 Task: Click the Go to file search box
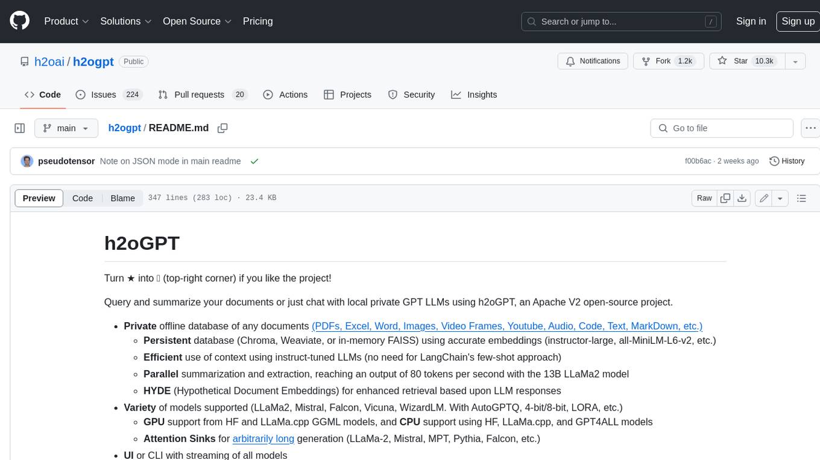click(722, 128)
